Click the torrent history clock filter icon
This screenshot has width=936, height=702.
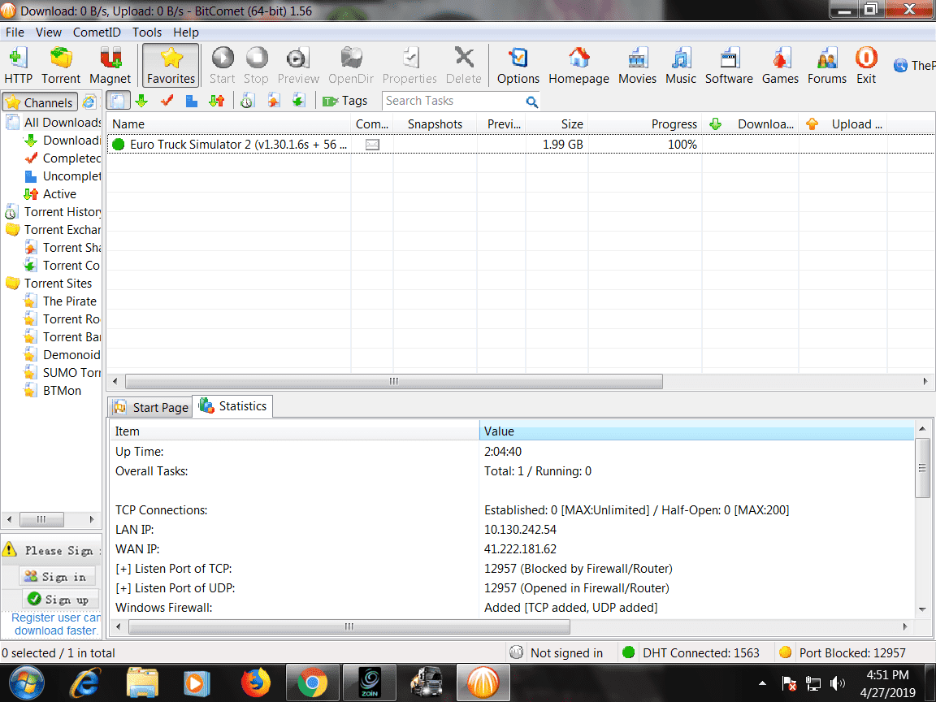tap(247, 101)
